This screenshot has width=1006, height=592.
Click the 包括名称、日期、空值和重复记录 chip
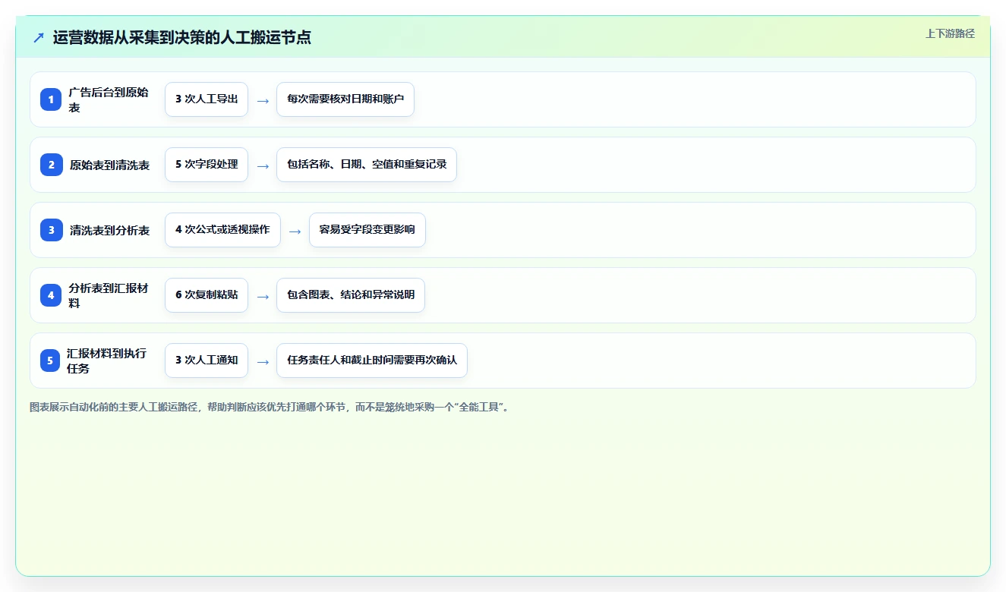pyautogui.click(x=367, y=165)
